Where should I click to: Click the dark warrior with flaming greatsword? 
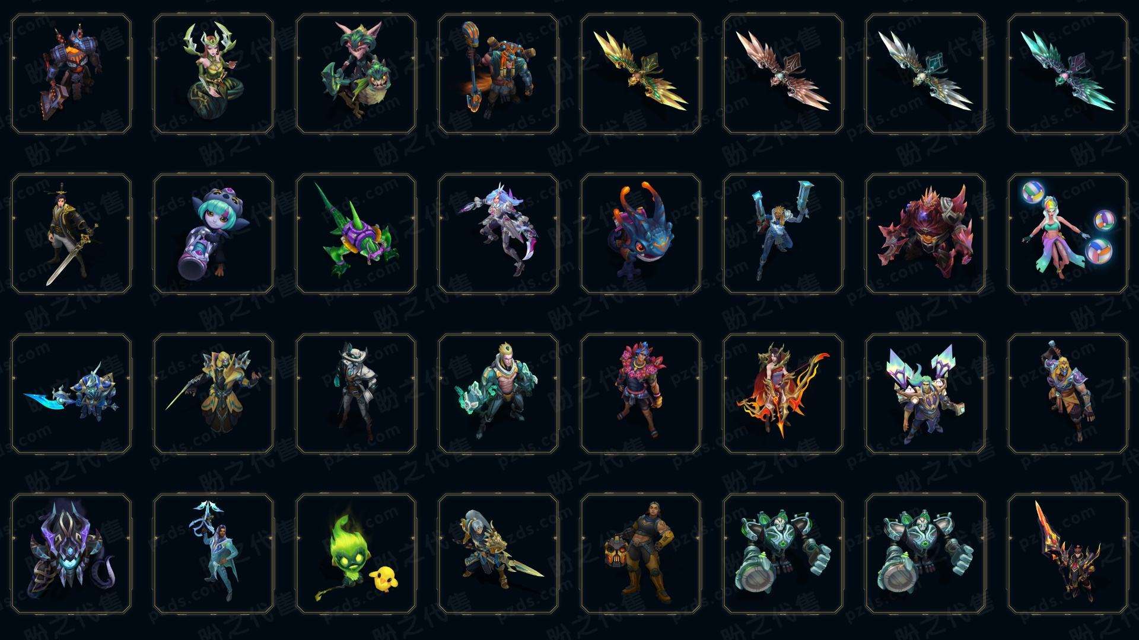[x=1068, y=553]
